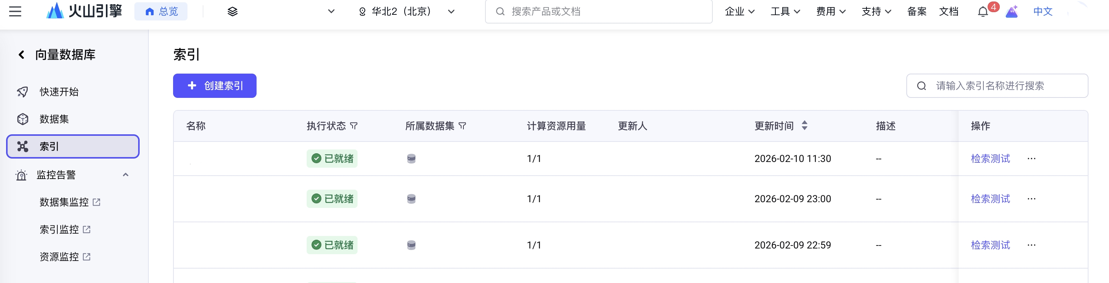The width and height of the screenshot is (1109, 283).
Task: Open the hamburger navigation menu
Action: (15, 12)
